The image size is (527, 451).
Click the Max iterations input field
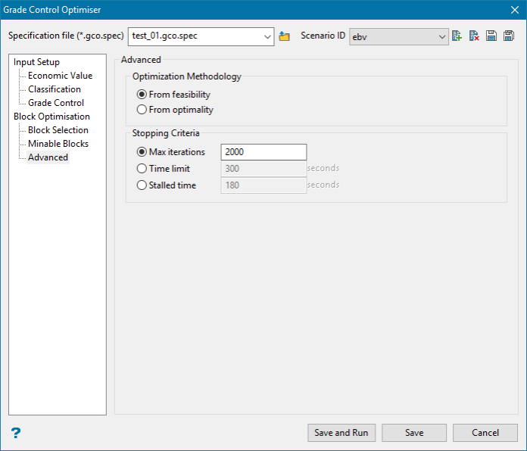click(263, 152)
